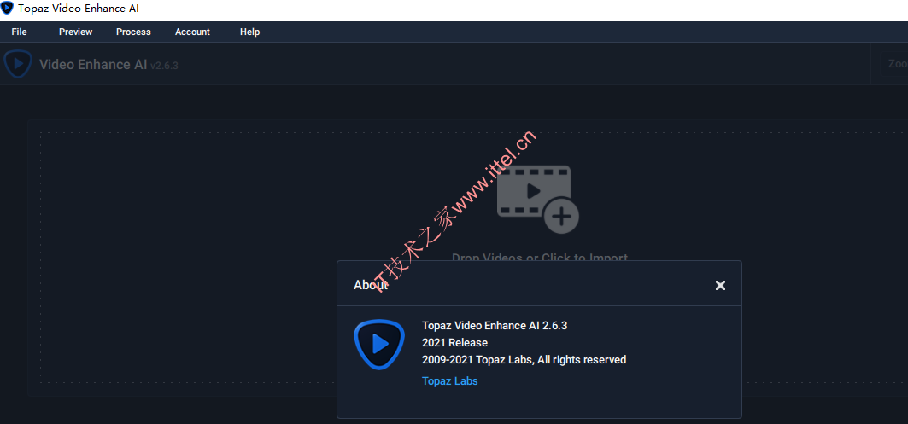Viewport: 908px width, 424px height.
Task: Click the title bar Topaz app icon
Action: tap(8, 9)
